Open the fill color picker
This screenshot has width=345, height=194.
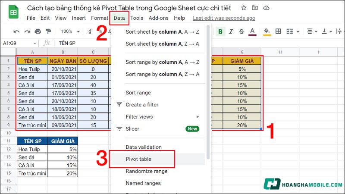pos(267,31)
